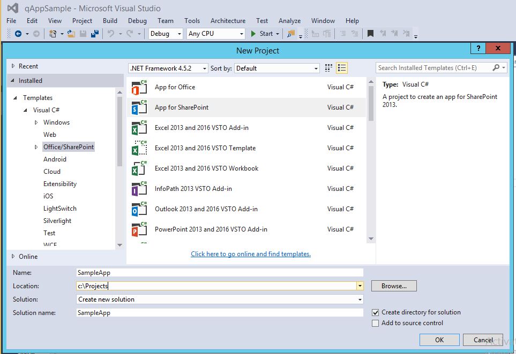Select the Cloud category in tree

point(52,172)
